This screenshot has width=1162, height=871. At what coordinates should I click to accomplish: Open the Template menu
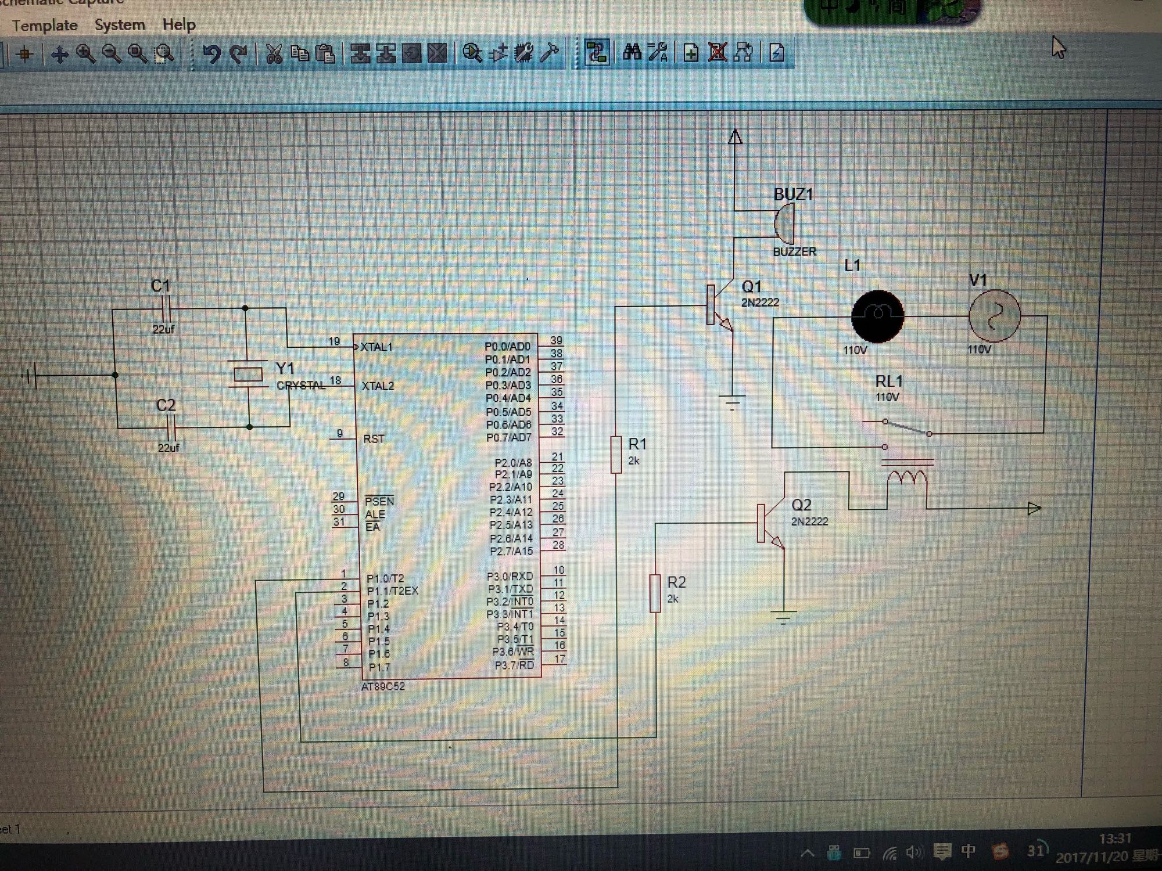tap(45, 26)
